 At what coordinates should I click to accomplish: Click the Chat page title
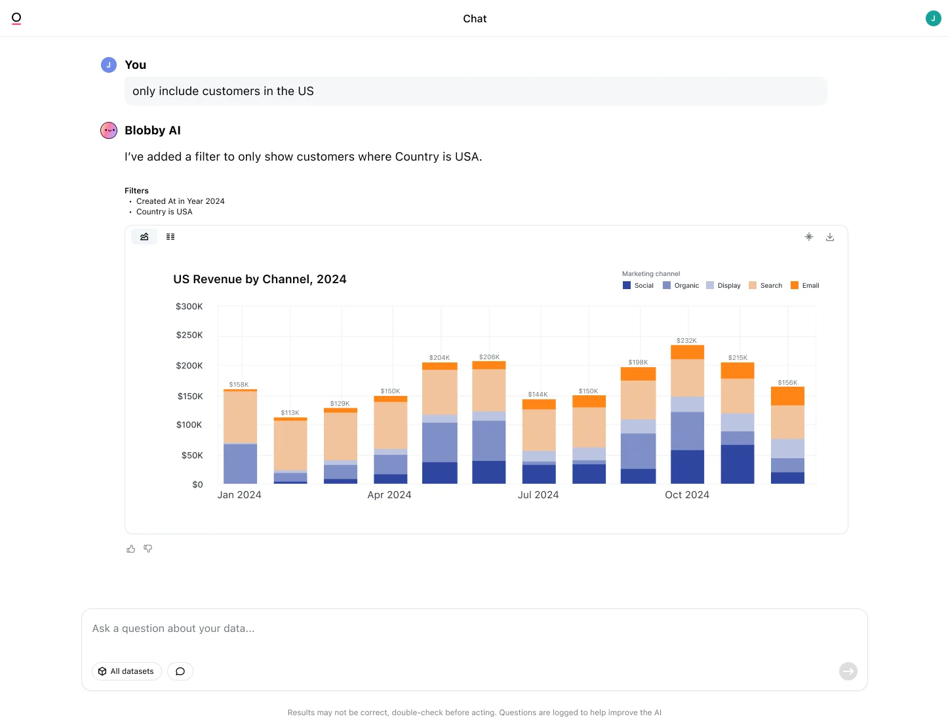475,18
